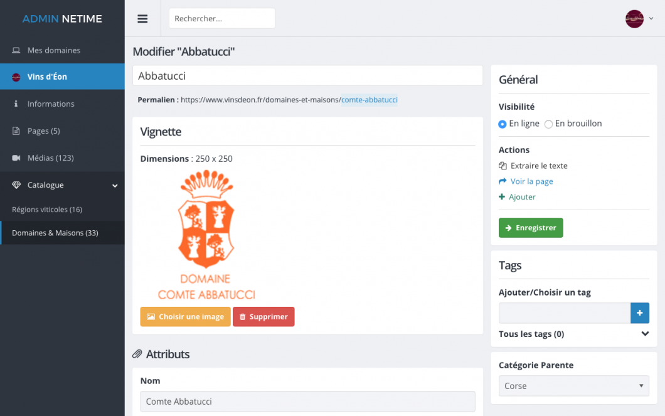Click the info icon beside Informations
Screen dimensions: 665x416
click(16, 104)
